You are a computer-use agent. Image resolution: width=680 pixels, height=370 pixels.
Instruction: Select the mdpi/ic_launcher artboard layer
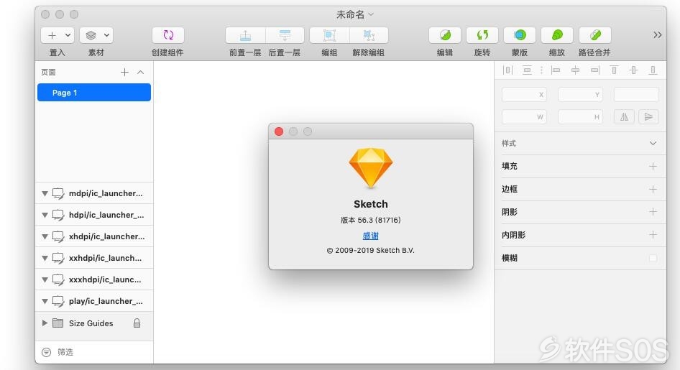click(x=94, y=193)
